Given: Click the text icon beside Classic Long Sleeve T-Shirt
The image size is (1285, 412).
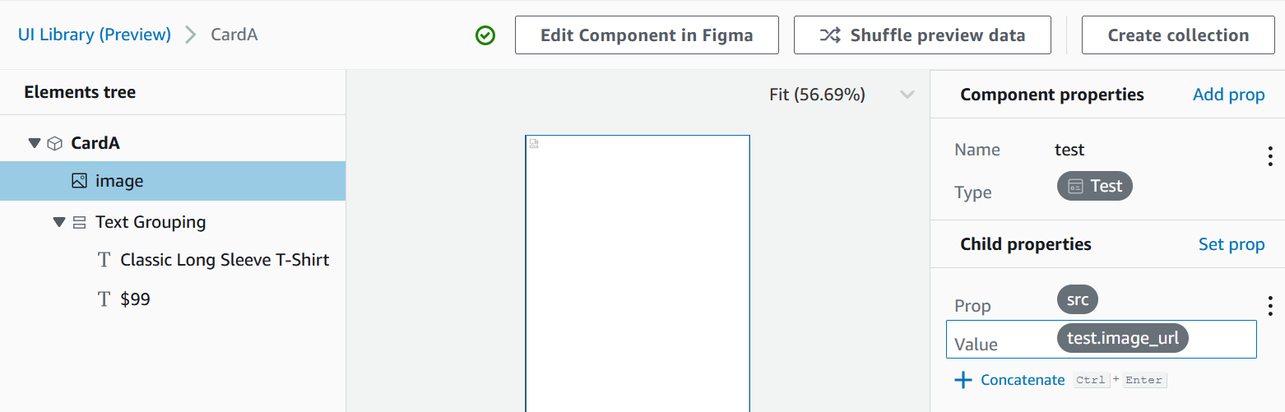Looking at the screenshot, I should (104, 260).
